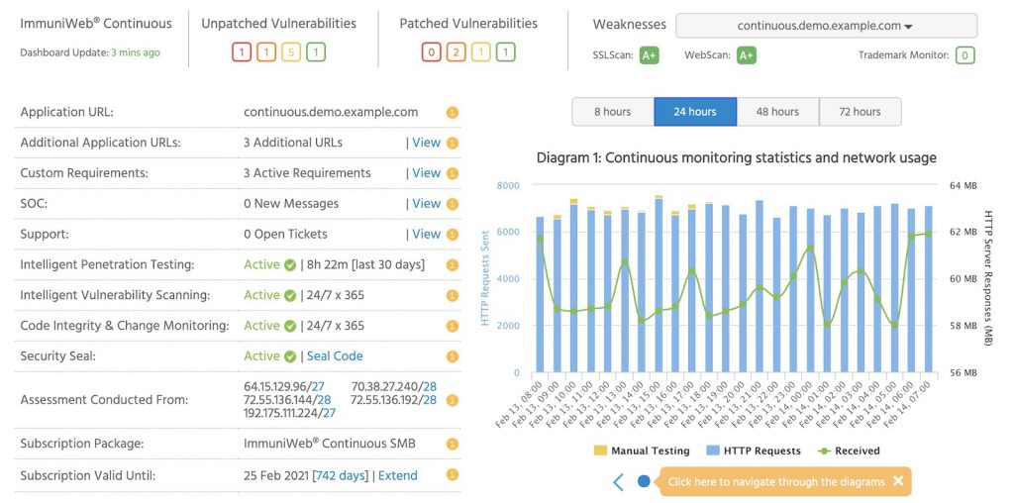The height and width of the screenshot is (503, 1014).
Task: Click green check icon for Penetration Testing
Action: (x=290, y=265)
